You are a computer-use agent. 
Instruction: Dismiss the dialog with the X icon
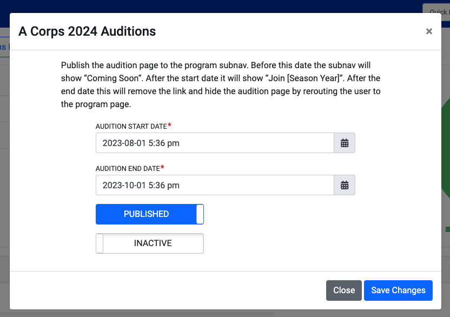[x=429, y=31]
